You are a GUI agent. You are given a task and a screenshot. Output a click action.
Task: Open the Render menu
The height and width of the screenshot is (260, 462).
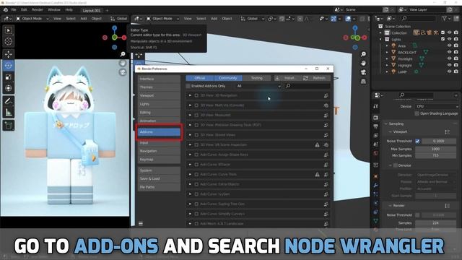[x=38, y=9]
